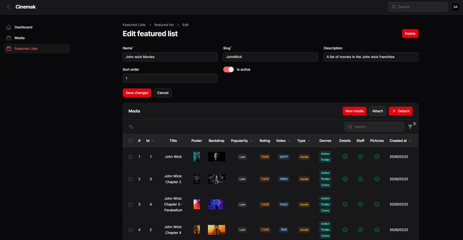Click New media button

tap(355, 111)
